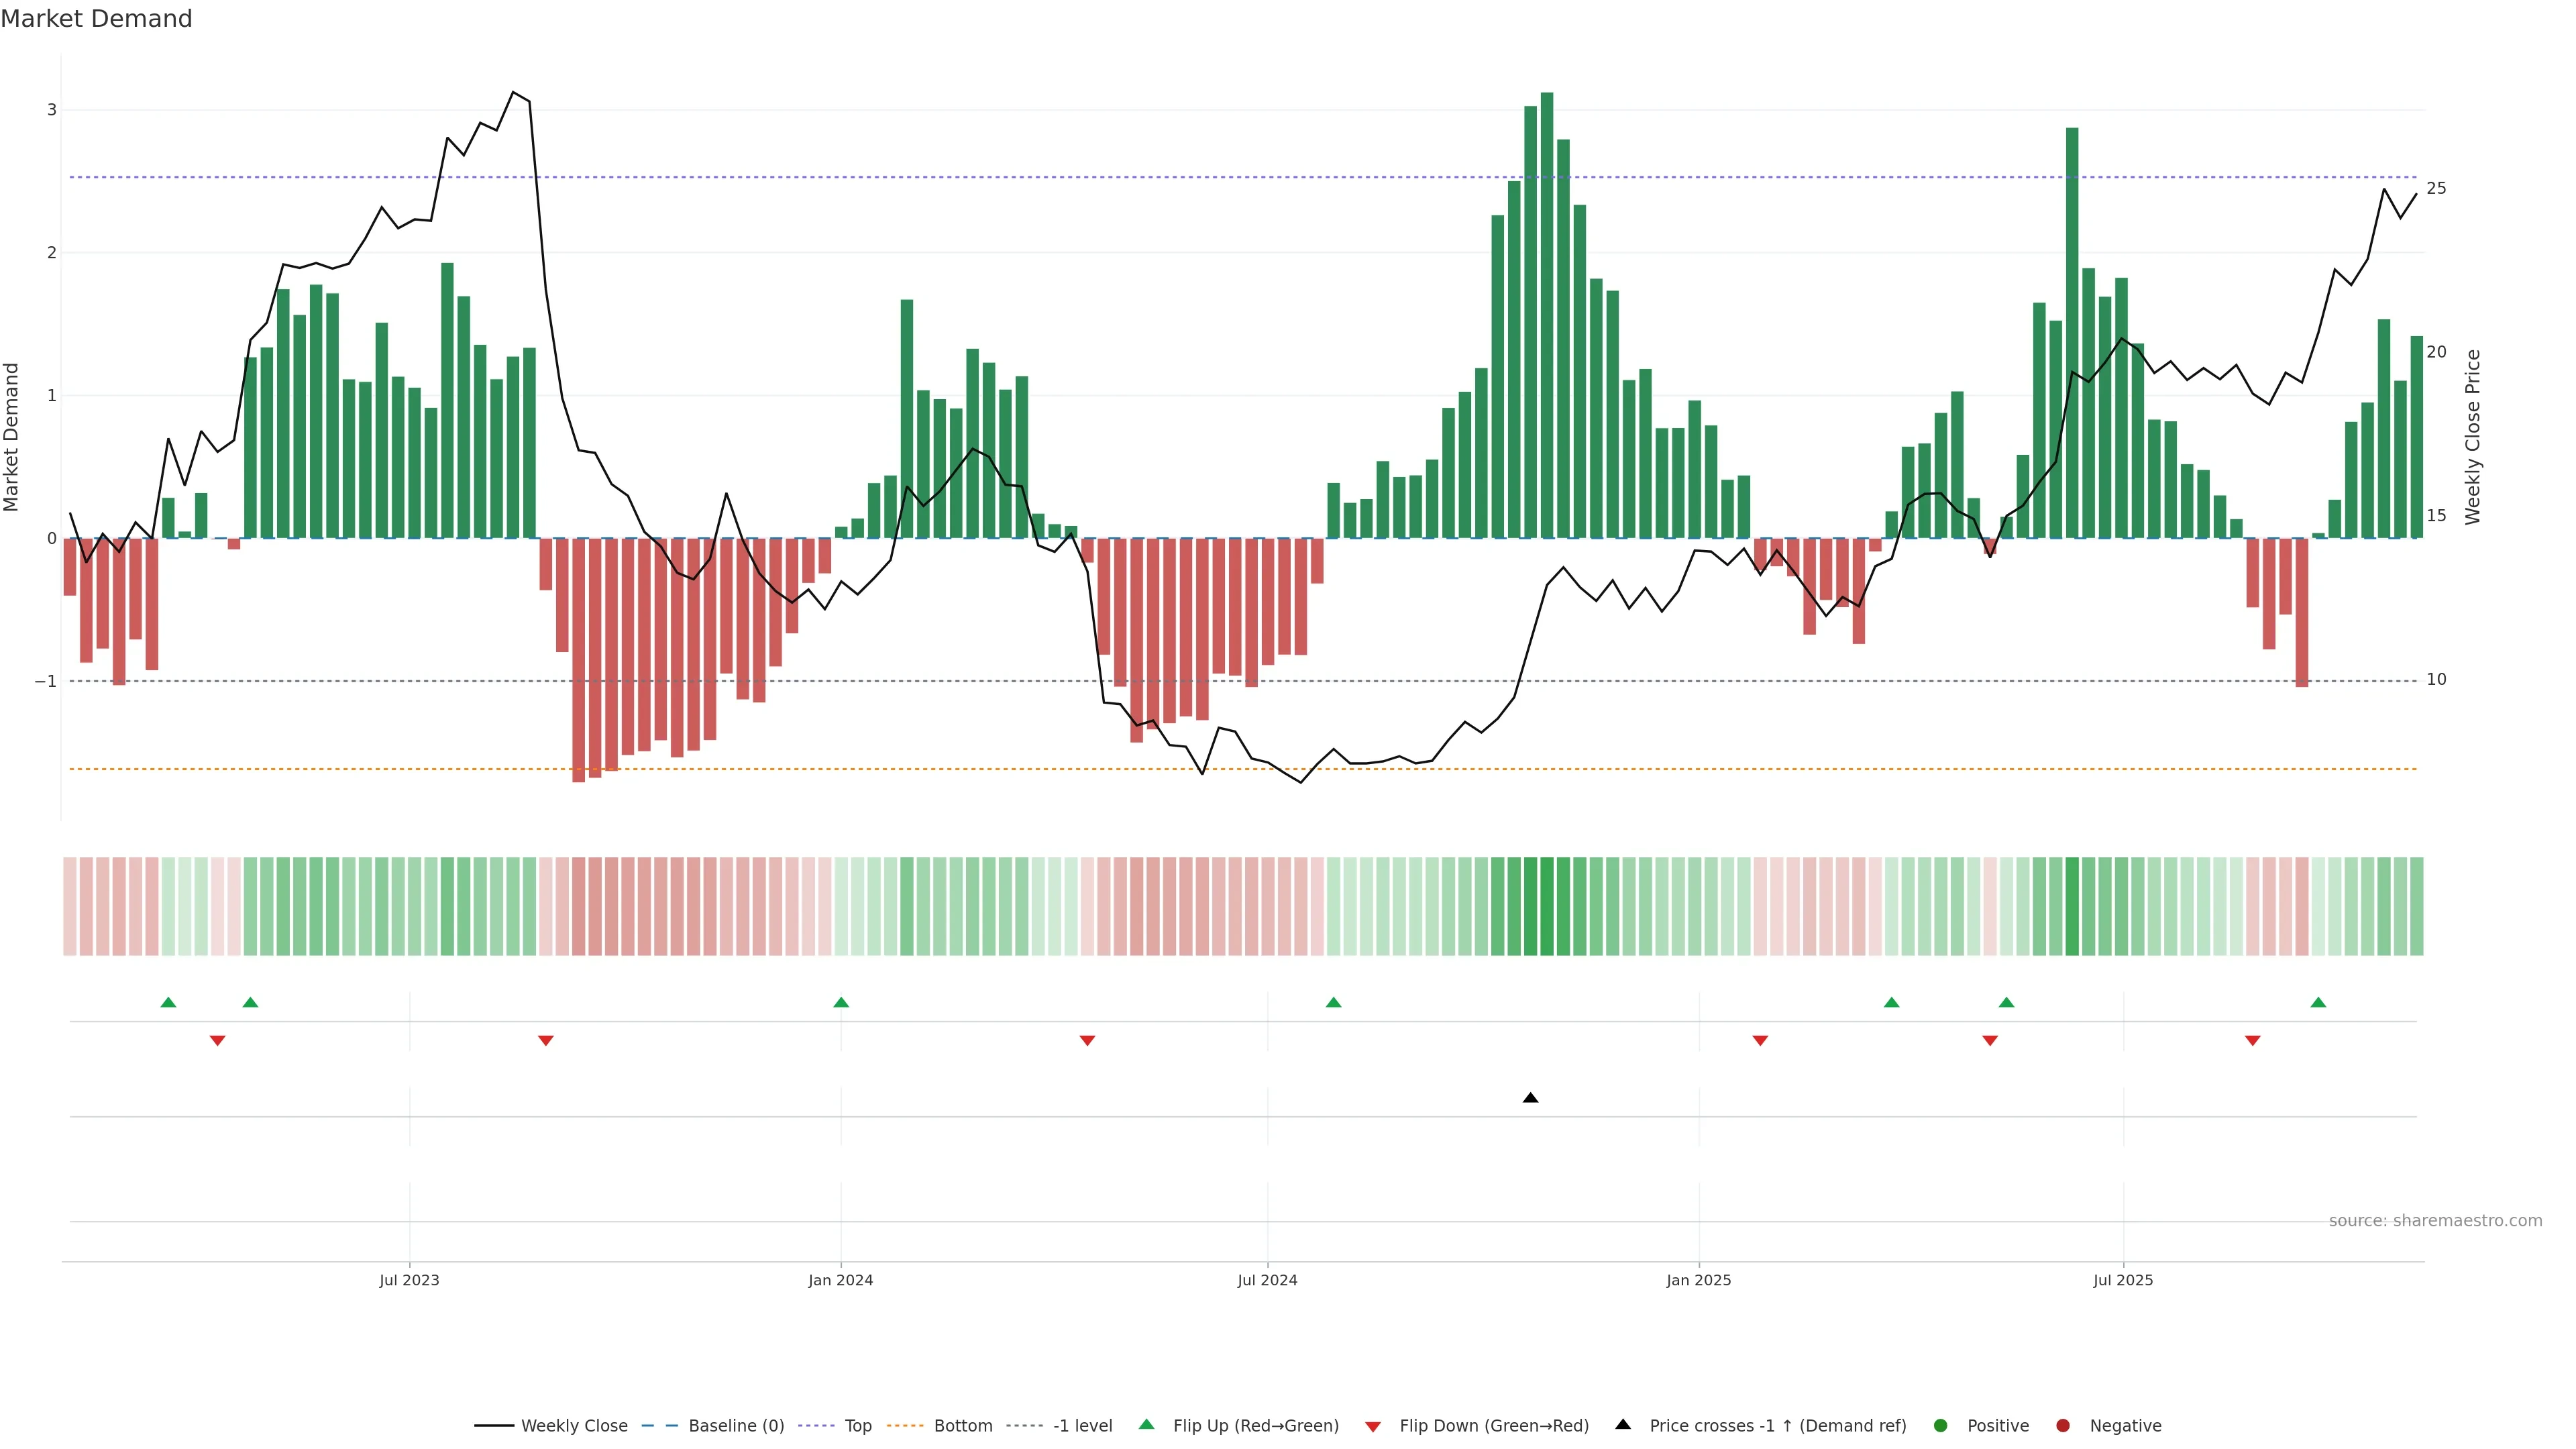Toggle Baseline (0) legend entry
The height and width of the screenshot is (1449, 2576).
tap(736, 1426)
